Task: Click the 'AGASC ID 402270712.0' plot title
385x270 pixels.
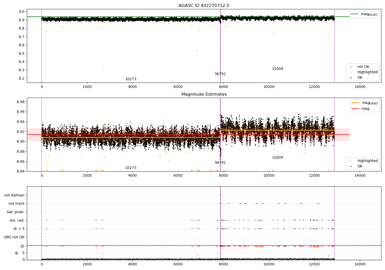Action: tap(204, 6)
